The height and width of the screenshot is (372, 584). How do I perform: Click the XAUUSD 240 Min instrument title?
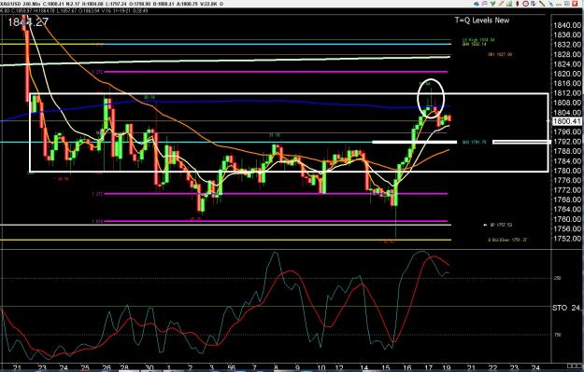pos(20,4)
